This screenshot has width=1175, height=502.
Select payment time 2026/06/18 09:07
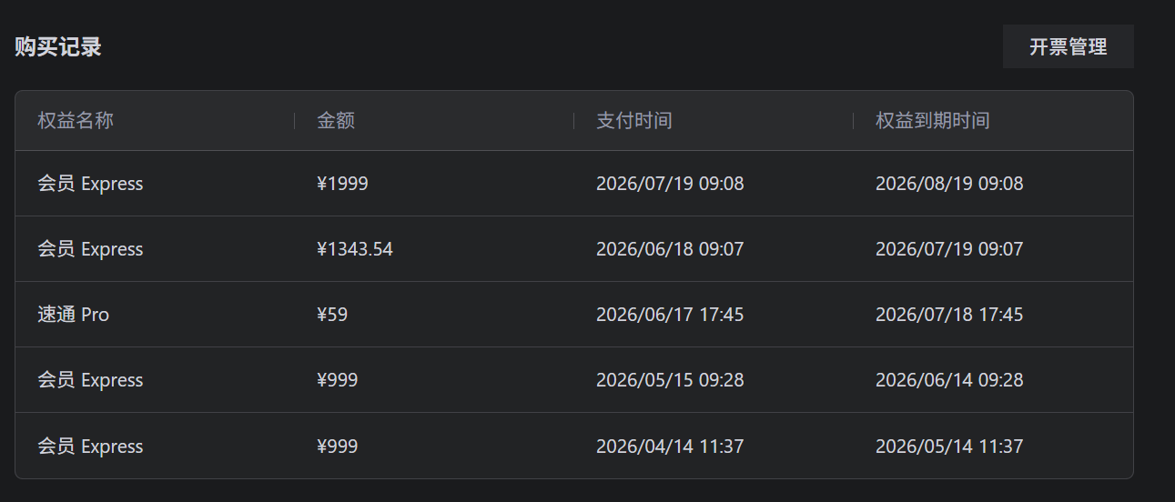point(670,249)
